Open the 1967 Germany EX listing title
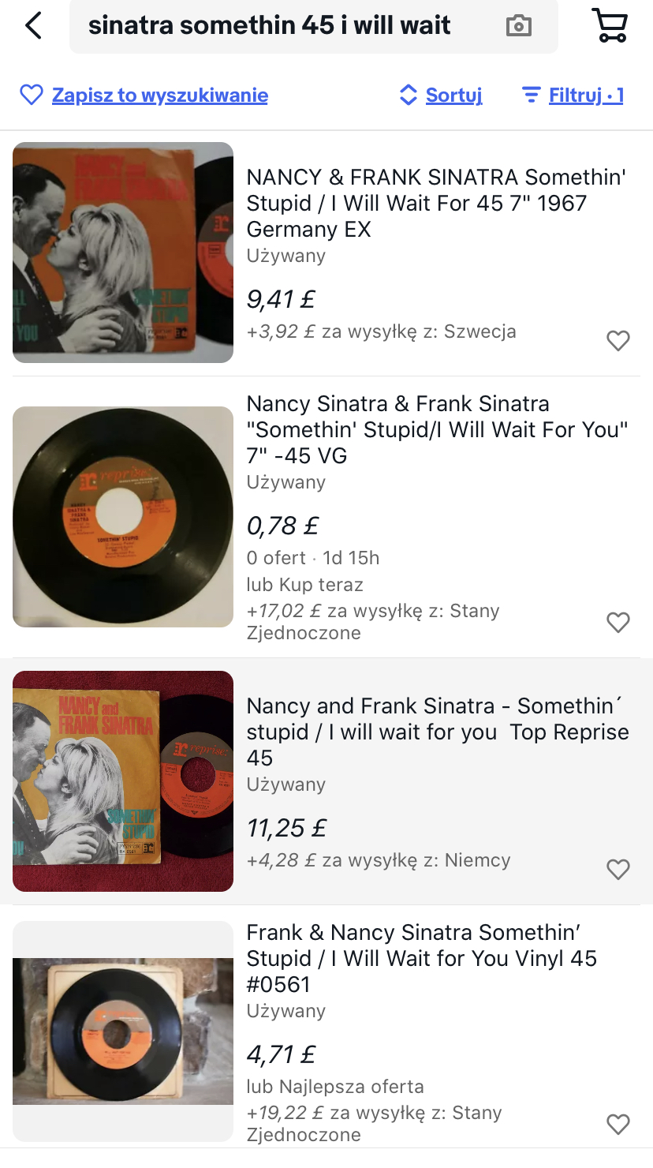653x1168 pixels. coord(437,203)
